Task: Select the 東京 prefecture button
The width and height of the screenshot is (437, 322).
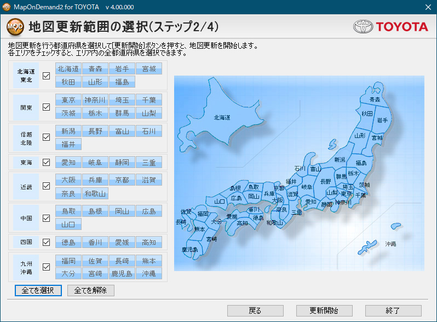Action: (68, 100)
